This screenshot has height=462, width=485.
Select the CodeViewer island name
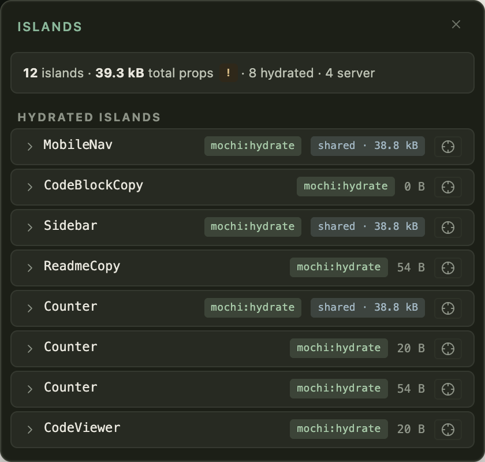coord(82,428)
